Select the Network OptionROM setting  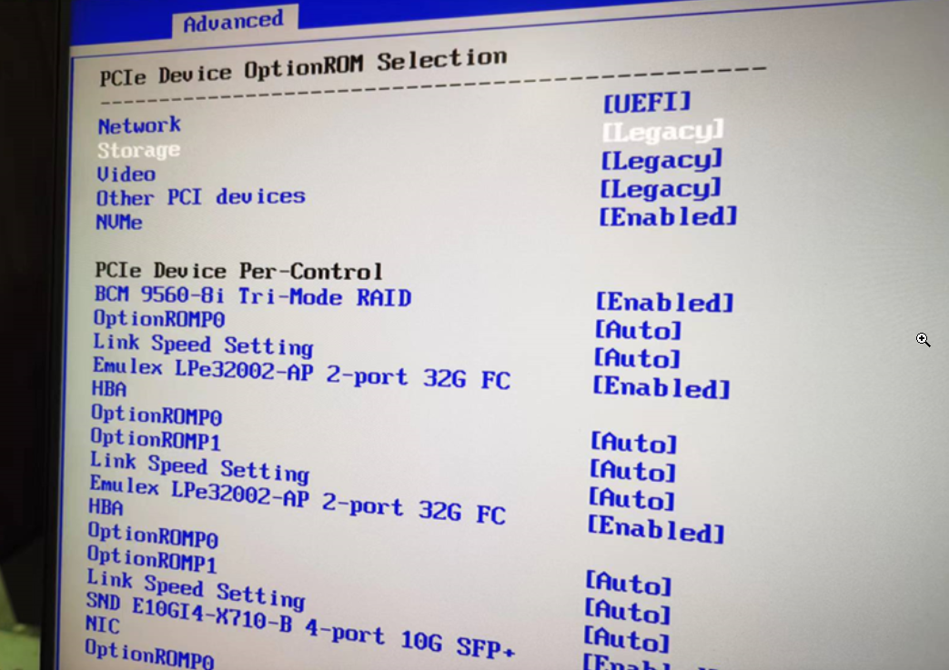coord(139,125)
